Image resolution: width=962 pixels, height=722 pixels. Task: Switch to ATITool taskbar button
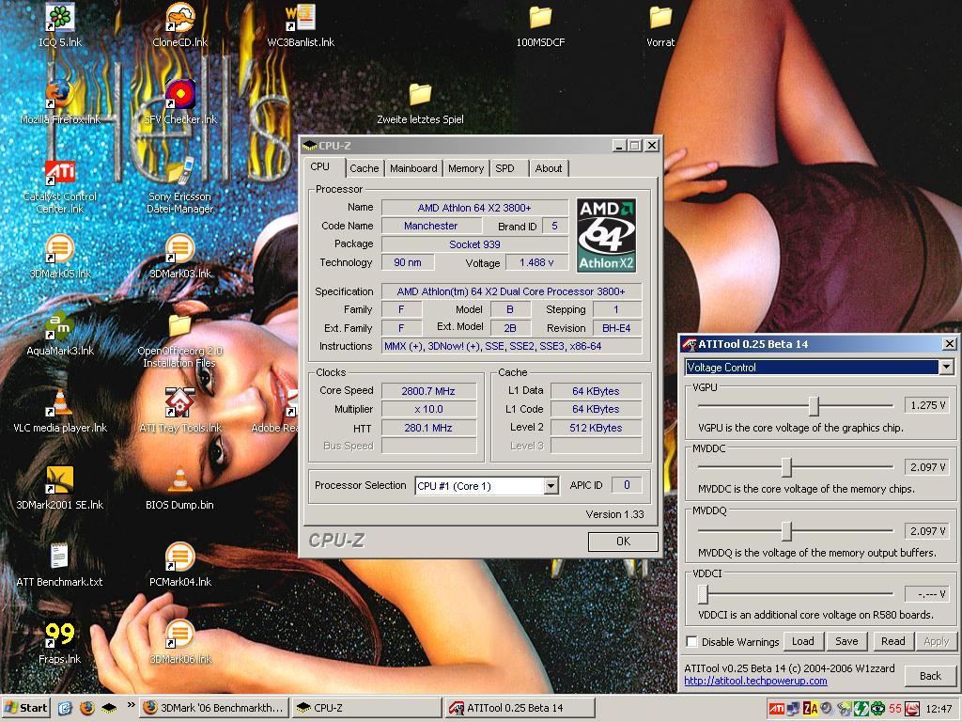click(520, 708)
